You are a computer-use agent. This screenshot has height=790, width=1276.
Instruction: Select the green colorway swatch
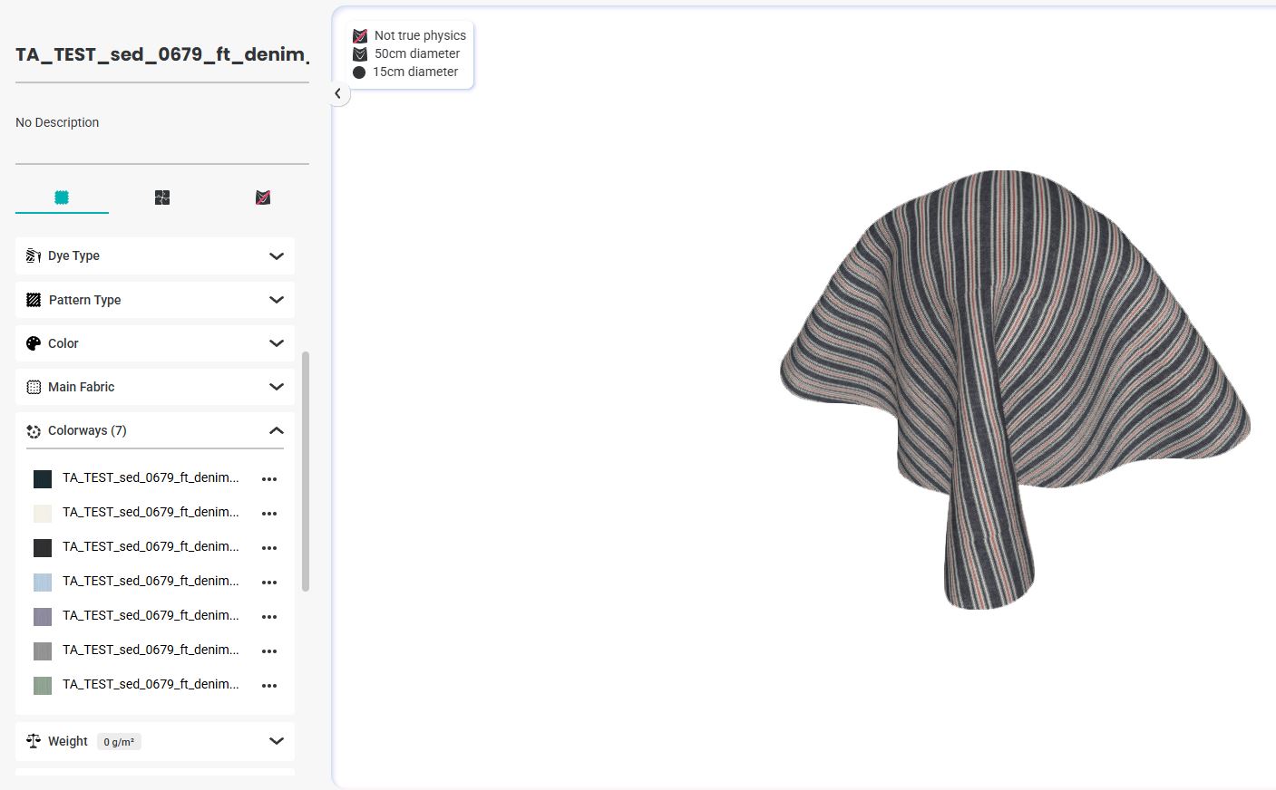coord(43,686)
